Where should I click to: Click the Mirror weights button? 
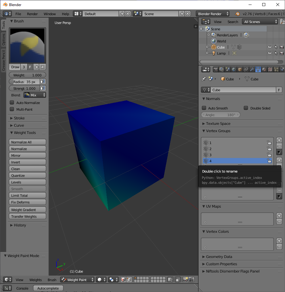pos(27,155)
